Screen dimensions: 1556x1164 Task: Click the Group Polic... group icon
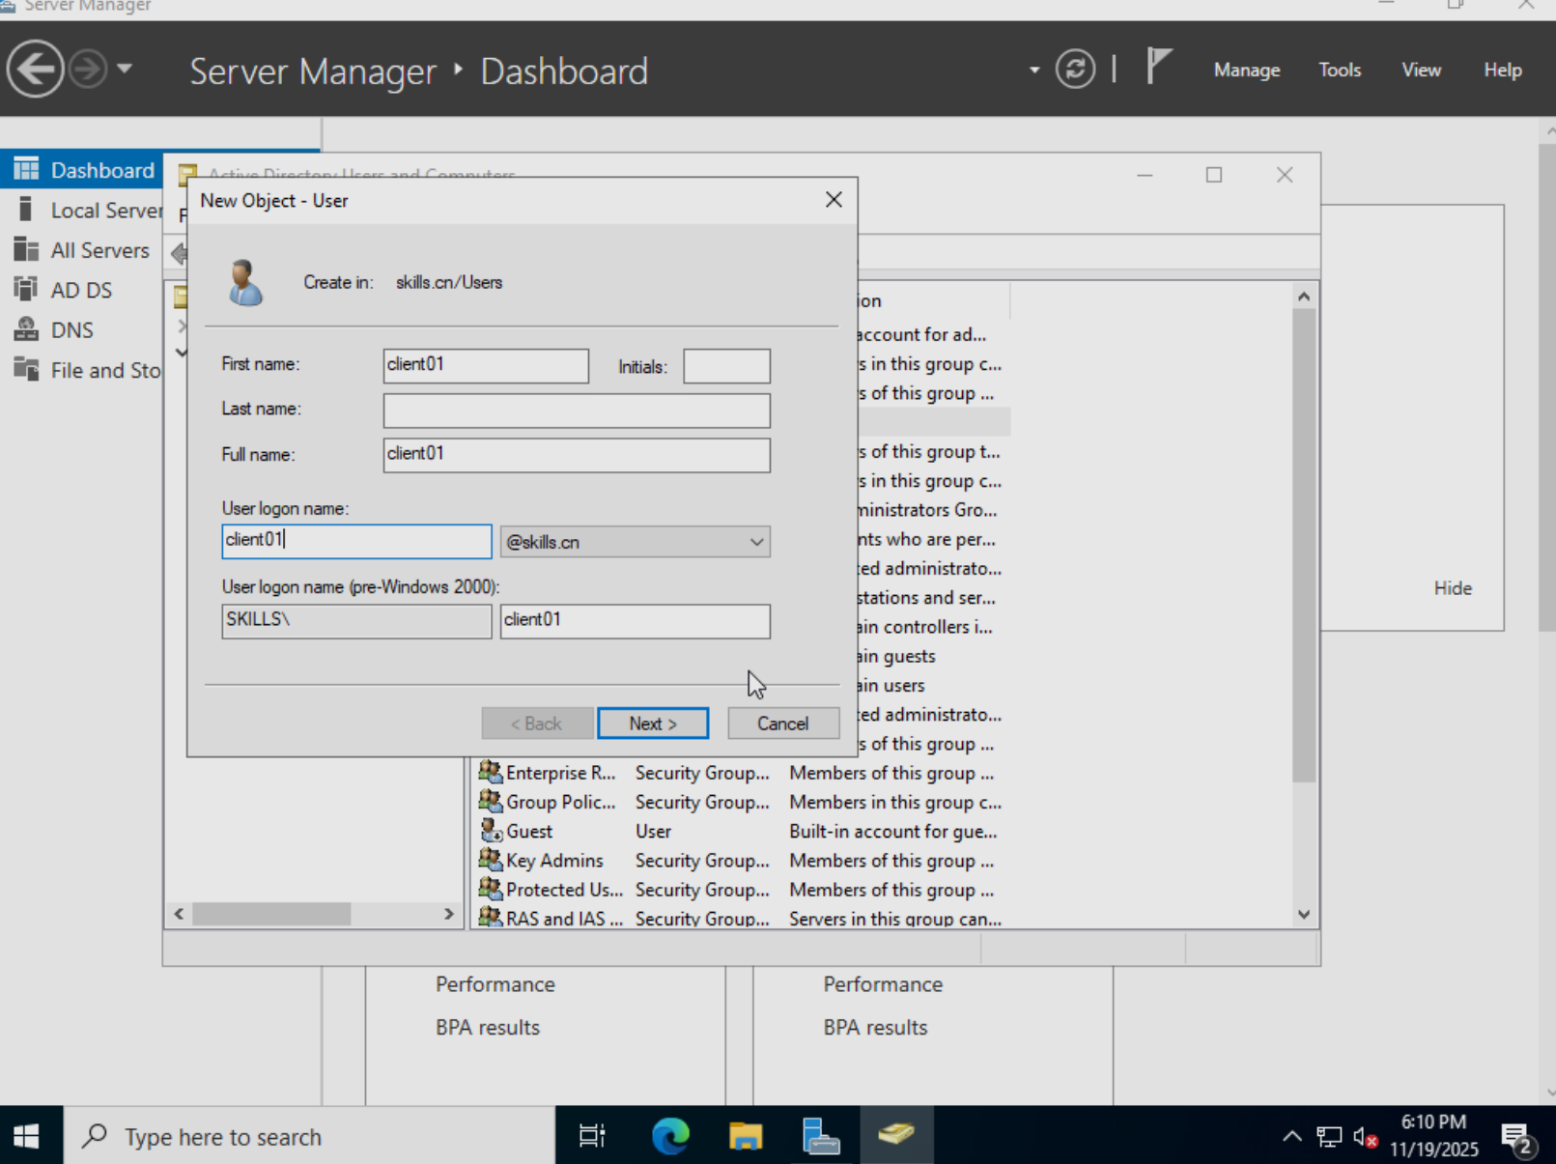491,801
